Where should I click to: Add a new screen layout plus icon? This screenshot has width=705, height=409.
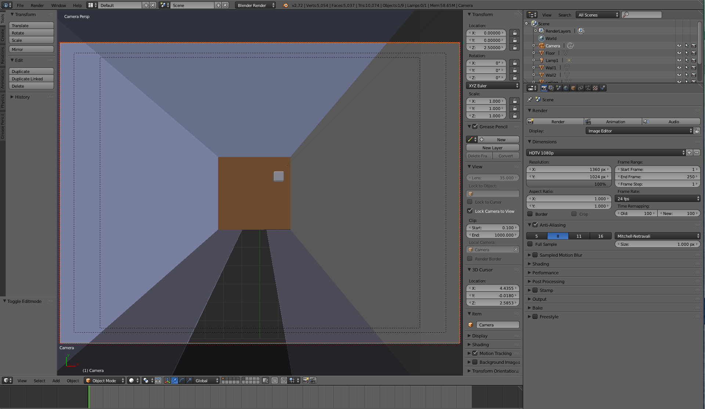(x=146, y=5)
